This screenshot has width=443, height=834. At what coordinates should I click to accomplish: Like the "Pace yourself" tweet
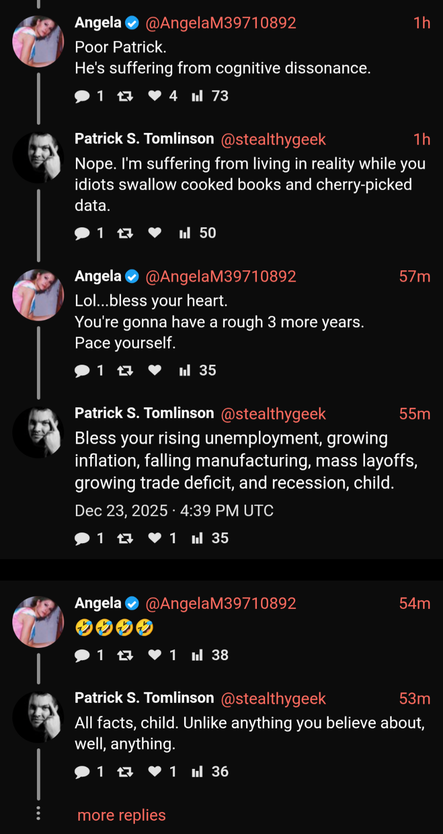pyautogui.click(x=155, y=370)
